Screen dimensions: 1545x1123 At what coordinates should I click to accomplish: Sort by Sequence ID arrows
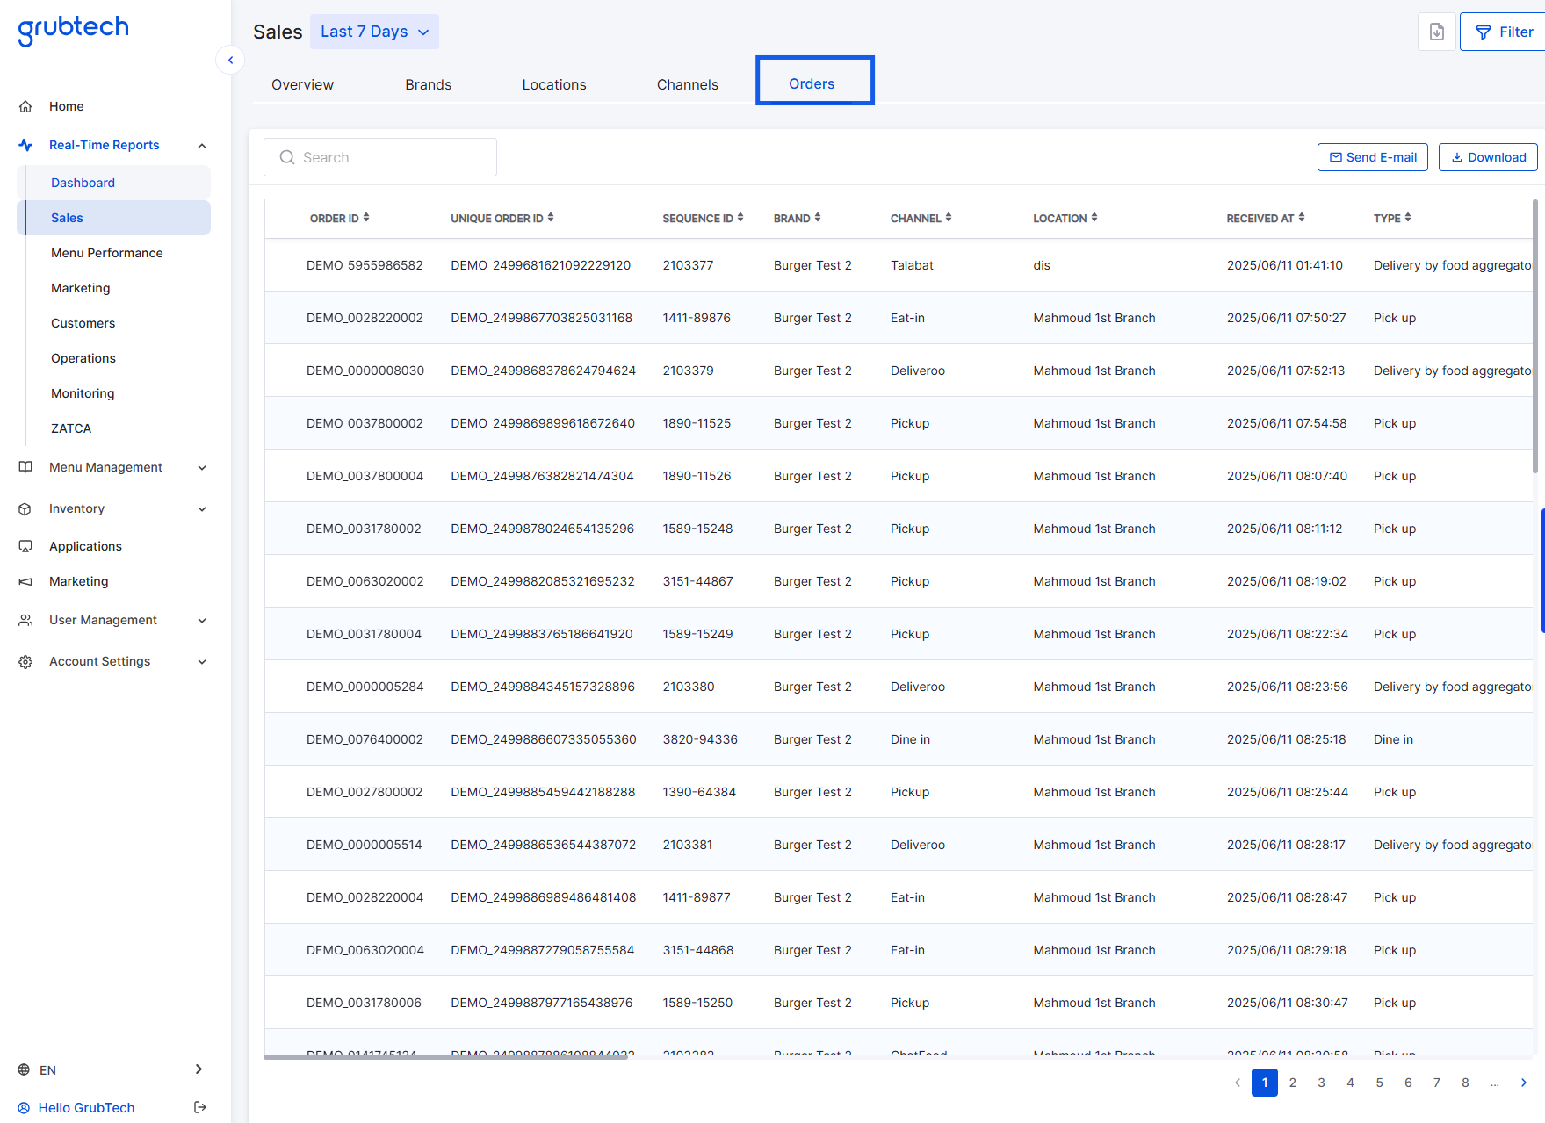point(740,217)
